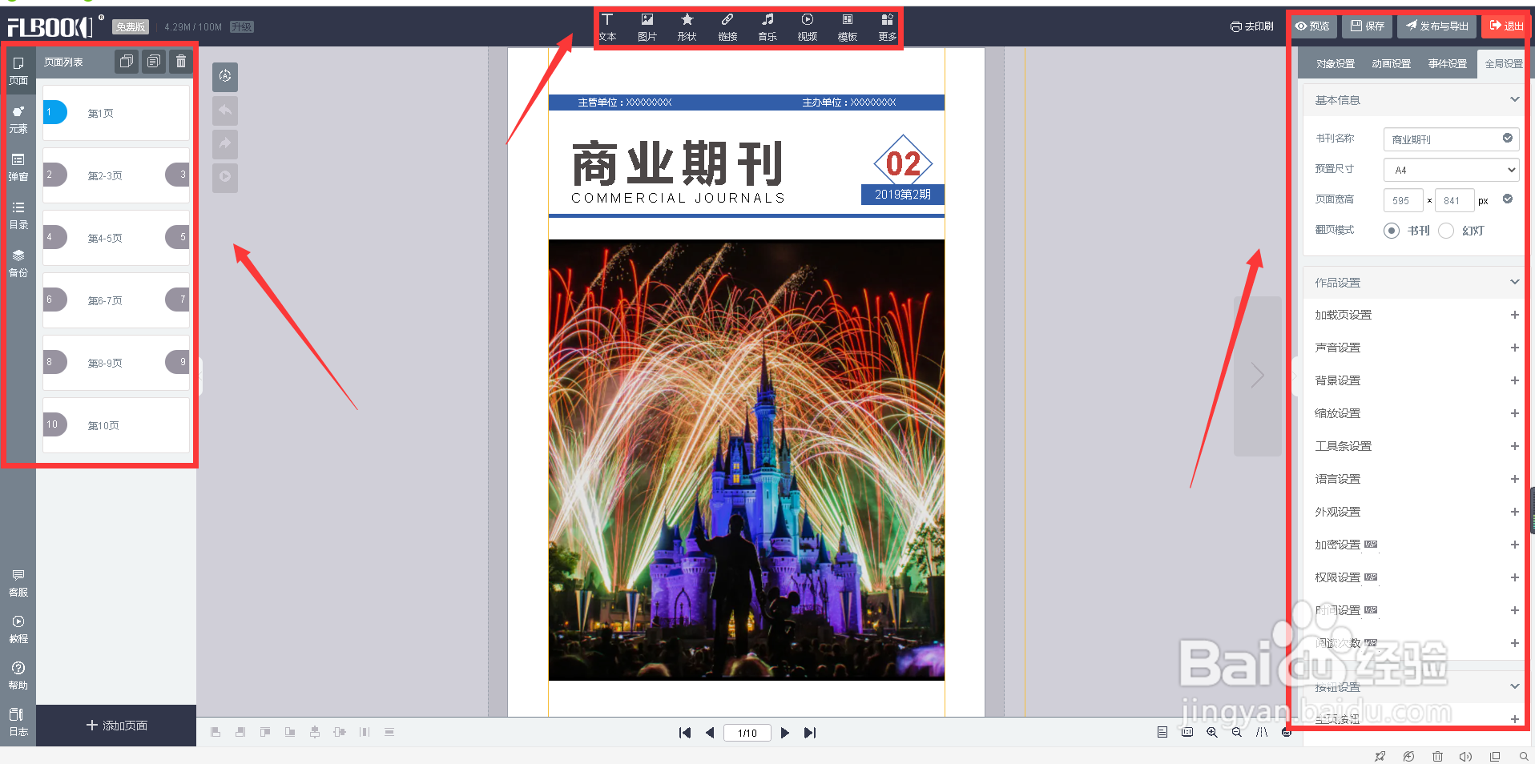The height and width of the screenshot is (764, 1535).
Task: Go to the first page
Action: [x=685, y=733]
